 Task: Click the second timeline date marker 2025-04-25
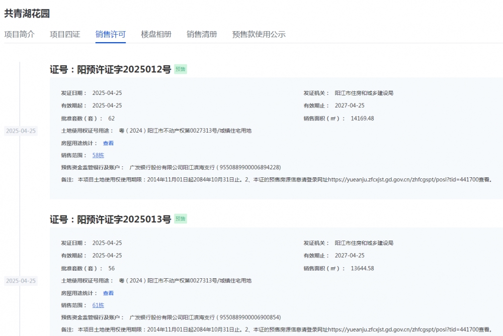21,281
